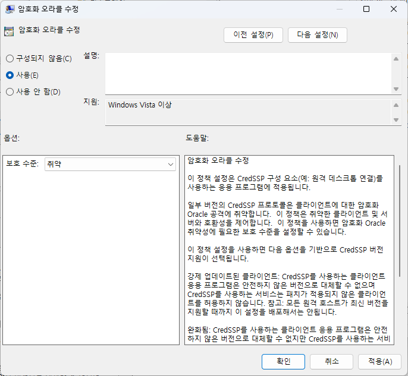The height and width of the screenshot is (376, 408).
Task: Close the 암호화 오라클 수정 dialog
Action: pos(394,9)
